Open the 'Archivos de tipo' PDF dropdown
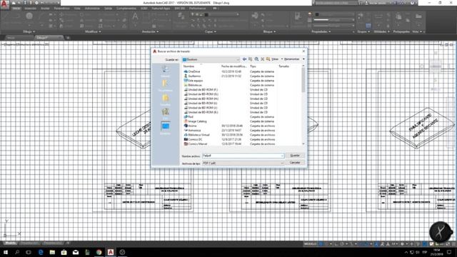The height and width of the screenshot is (257, 457). coord(243,163)
